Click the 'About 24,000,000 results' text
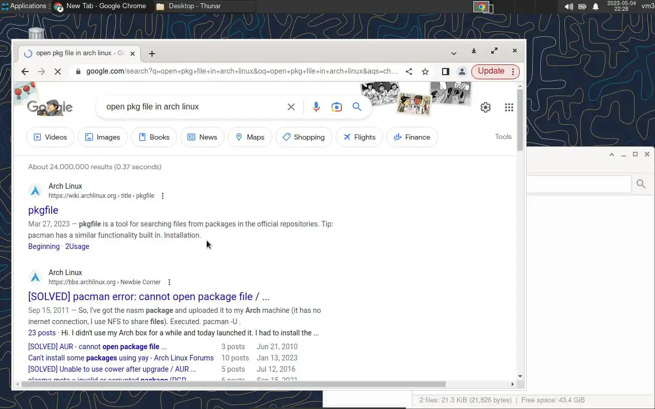The image size is (655, 409). coord(95,167)
